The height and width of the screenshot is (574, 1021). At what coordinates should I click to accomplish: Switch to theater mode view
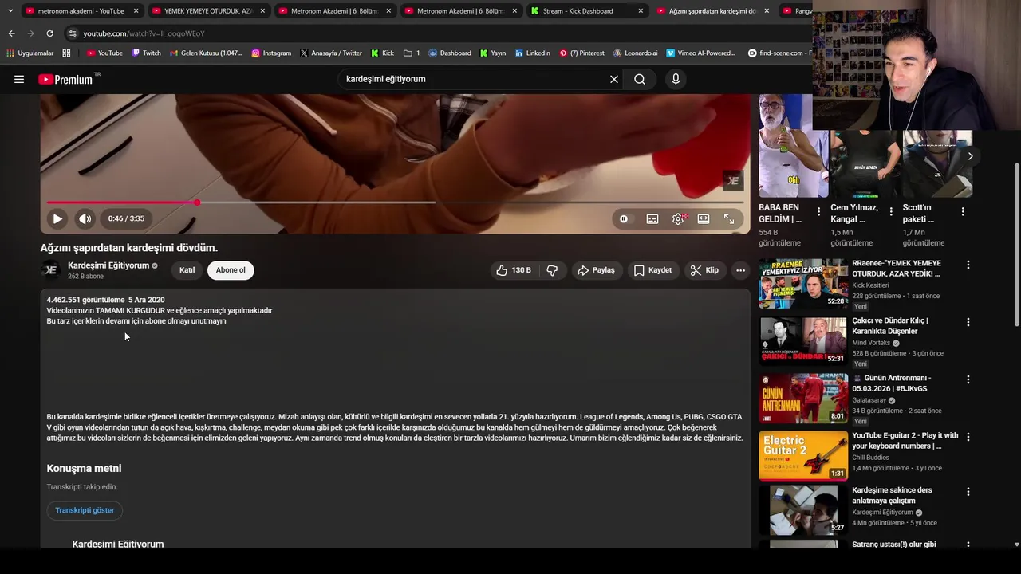click(704, 218)
